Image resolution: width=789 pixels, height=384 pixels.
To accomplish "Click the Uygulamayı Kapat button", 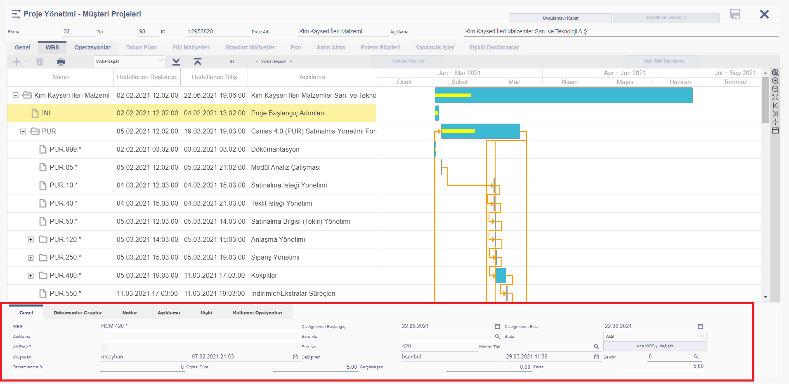I will coord(560,18).
